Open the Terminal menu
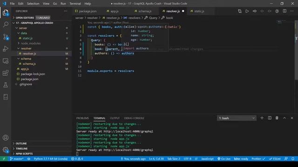The width and height of the screenshot is (298, 167). pos(75,4)
